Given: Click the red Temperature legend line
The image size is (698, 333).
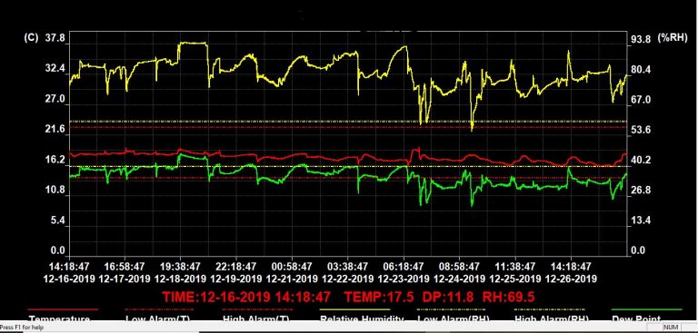Looking at the screenshot, I should [x=63, y=309].
